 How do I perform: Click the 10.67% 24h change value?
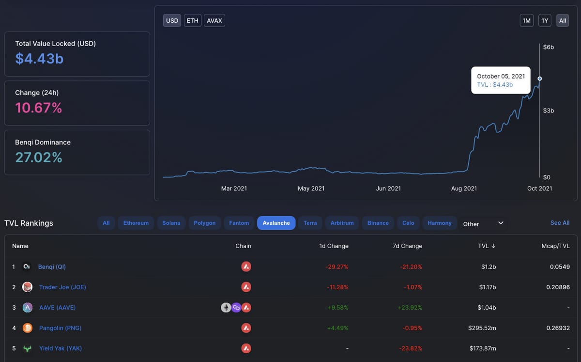pyautogui.click(x=39, y=108)
